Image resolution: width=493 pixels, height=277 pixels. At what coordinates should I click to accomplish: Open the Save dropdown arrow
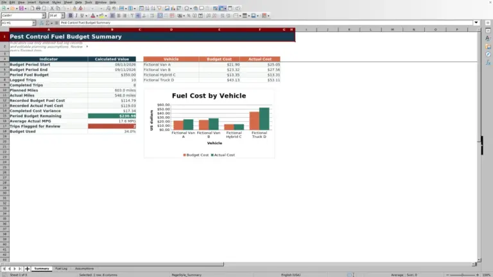(26, 8)
